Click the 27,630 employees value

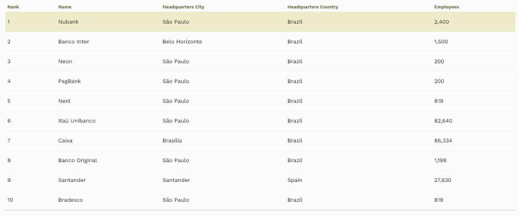coord(443,180)
